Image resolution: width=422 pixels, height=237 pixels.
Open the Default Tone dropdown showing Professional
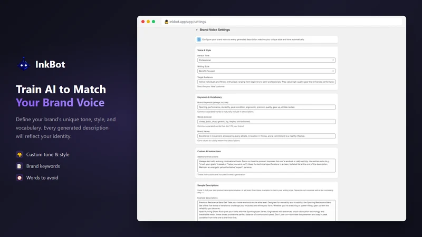(x=266, y=60)
